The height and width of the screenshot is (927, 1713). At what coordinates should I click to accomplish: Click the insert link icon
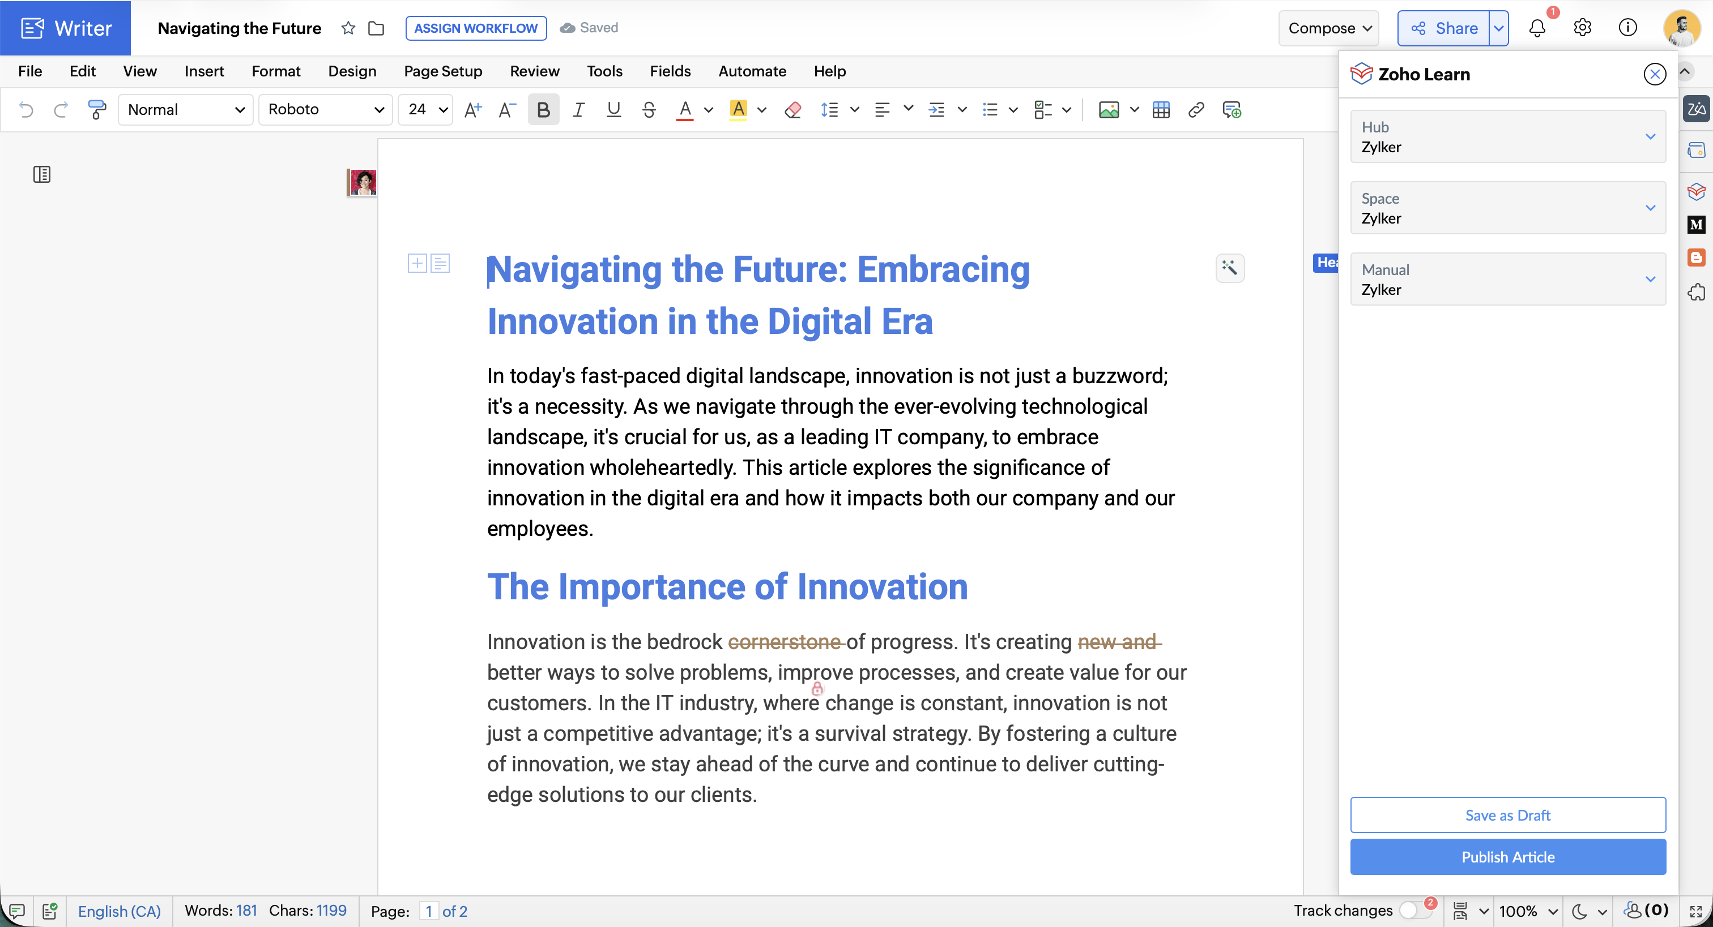click(x=1196, y=110)
